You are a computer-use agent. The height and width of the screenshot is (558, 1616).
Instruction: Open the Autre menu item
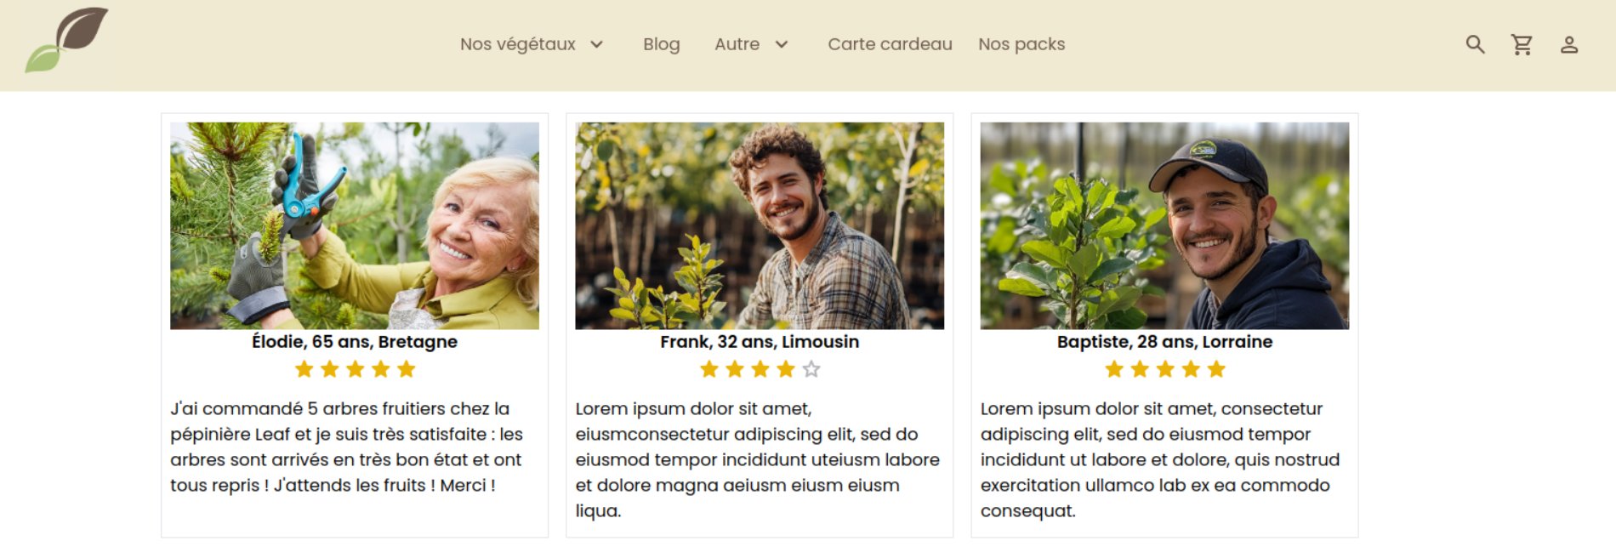click(737, 44)
